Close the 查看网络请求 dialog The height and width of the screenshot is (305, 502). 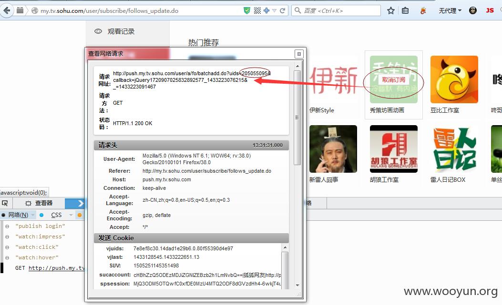pos(299,54)
